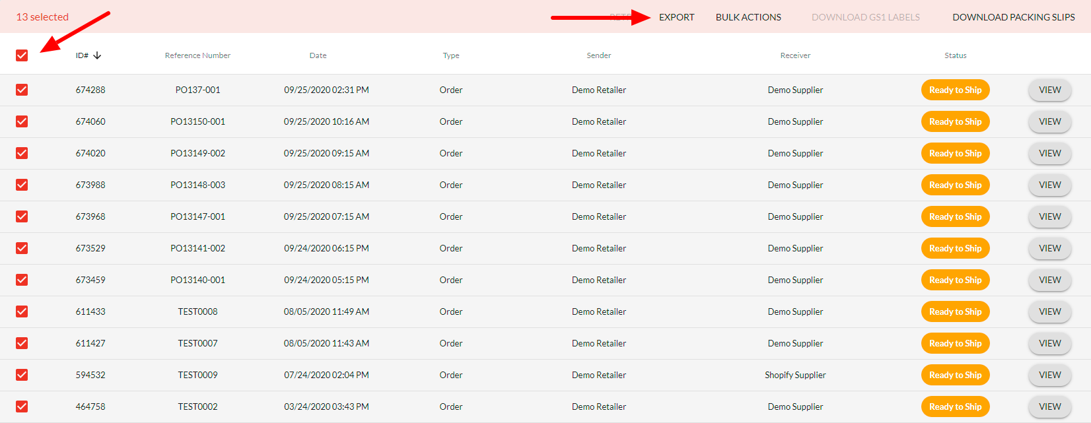
Task: Uncheck the checkbox for order 674288
Action: tap(22, 90)
